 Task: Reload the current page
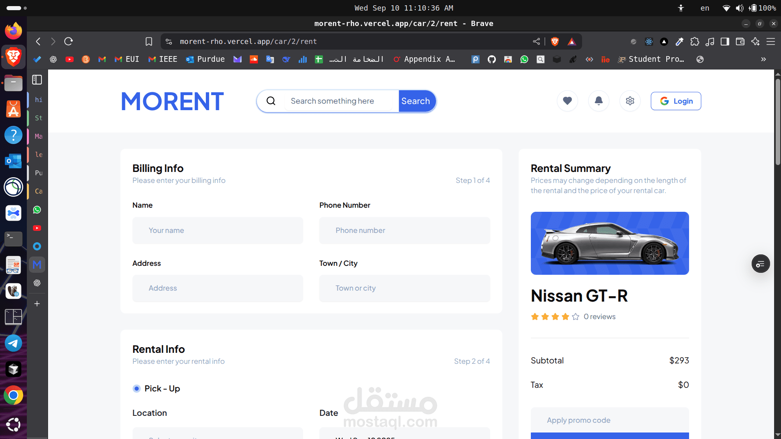coord(68,41)
